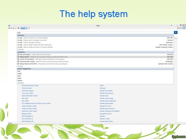Screen dimensions: 186x139
Task: Go back with the left arrow icon
Action: pos(9,28)
